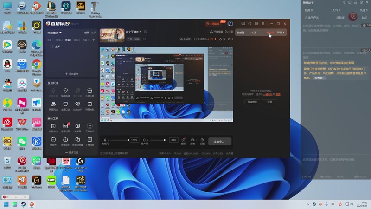The width and height of the screenshot is (371, 209).
Task: Expand 更多功能 more functions
Action: [71, 152]
